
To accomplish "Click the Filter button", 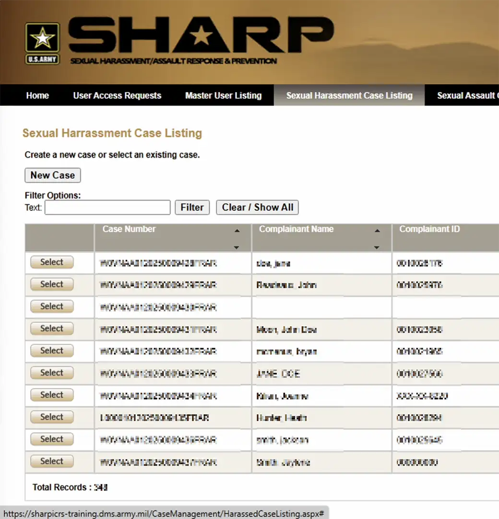I will 192,208.
